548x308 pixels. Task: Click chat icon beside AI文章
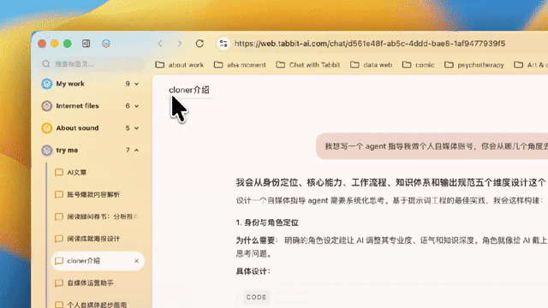click(x=59, y=173)
